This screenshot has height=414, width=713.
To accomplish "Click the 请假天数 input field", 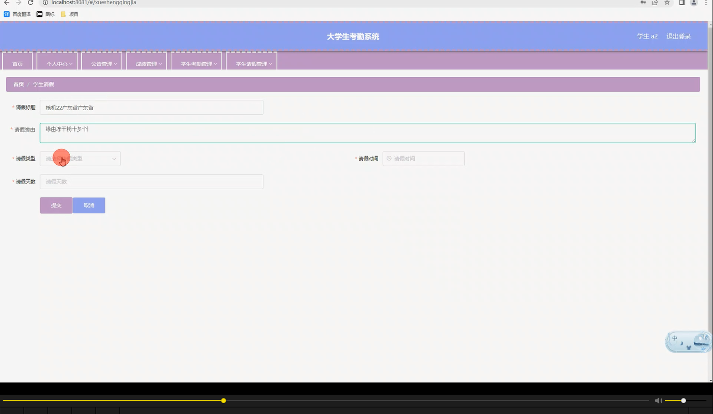I will (151, 181).
